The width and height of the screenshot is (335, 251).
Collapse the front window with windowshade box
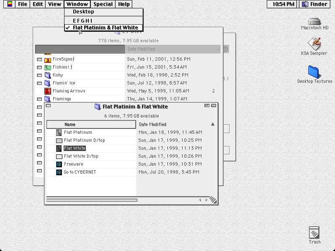214,105
